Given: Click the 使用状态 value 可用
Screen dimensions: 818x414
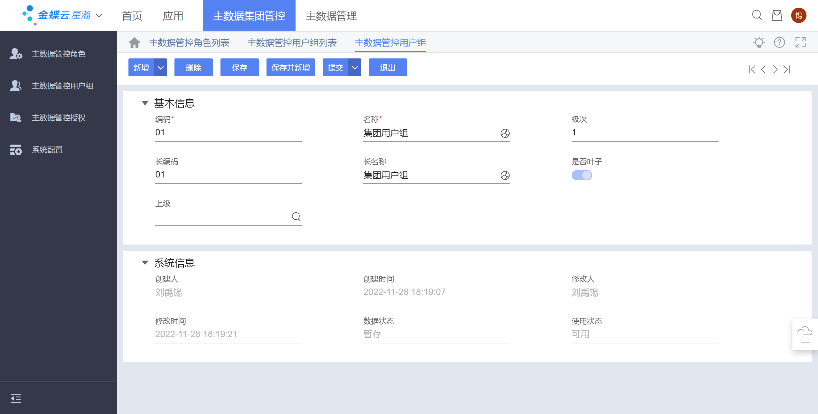Looking at the screenshot, I should 581,334.
